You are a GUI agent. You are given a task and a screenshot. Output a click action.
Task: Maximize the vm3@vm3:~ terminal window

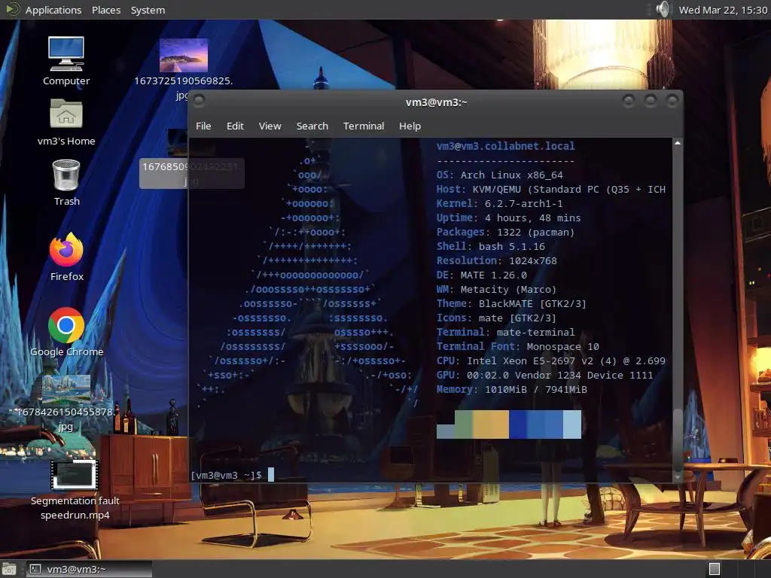click(x=650, y=101)
